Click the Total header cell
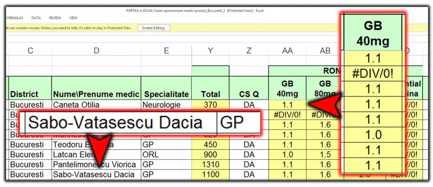 coord(211,88)
